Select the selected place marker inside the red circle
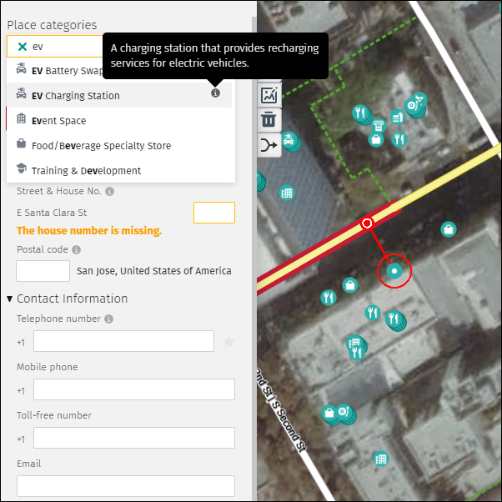The width and height of the screenshot is (502, 502). click(394, 271)
